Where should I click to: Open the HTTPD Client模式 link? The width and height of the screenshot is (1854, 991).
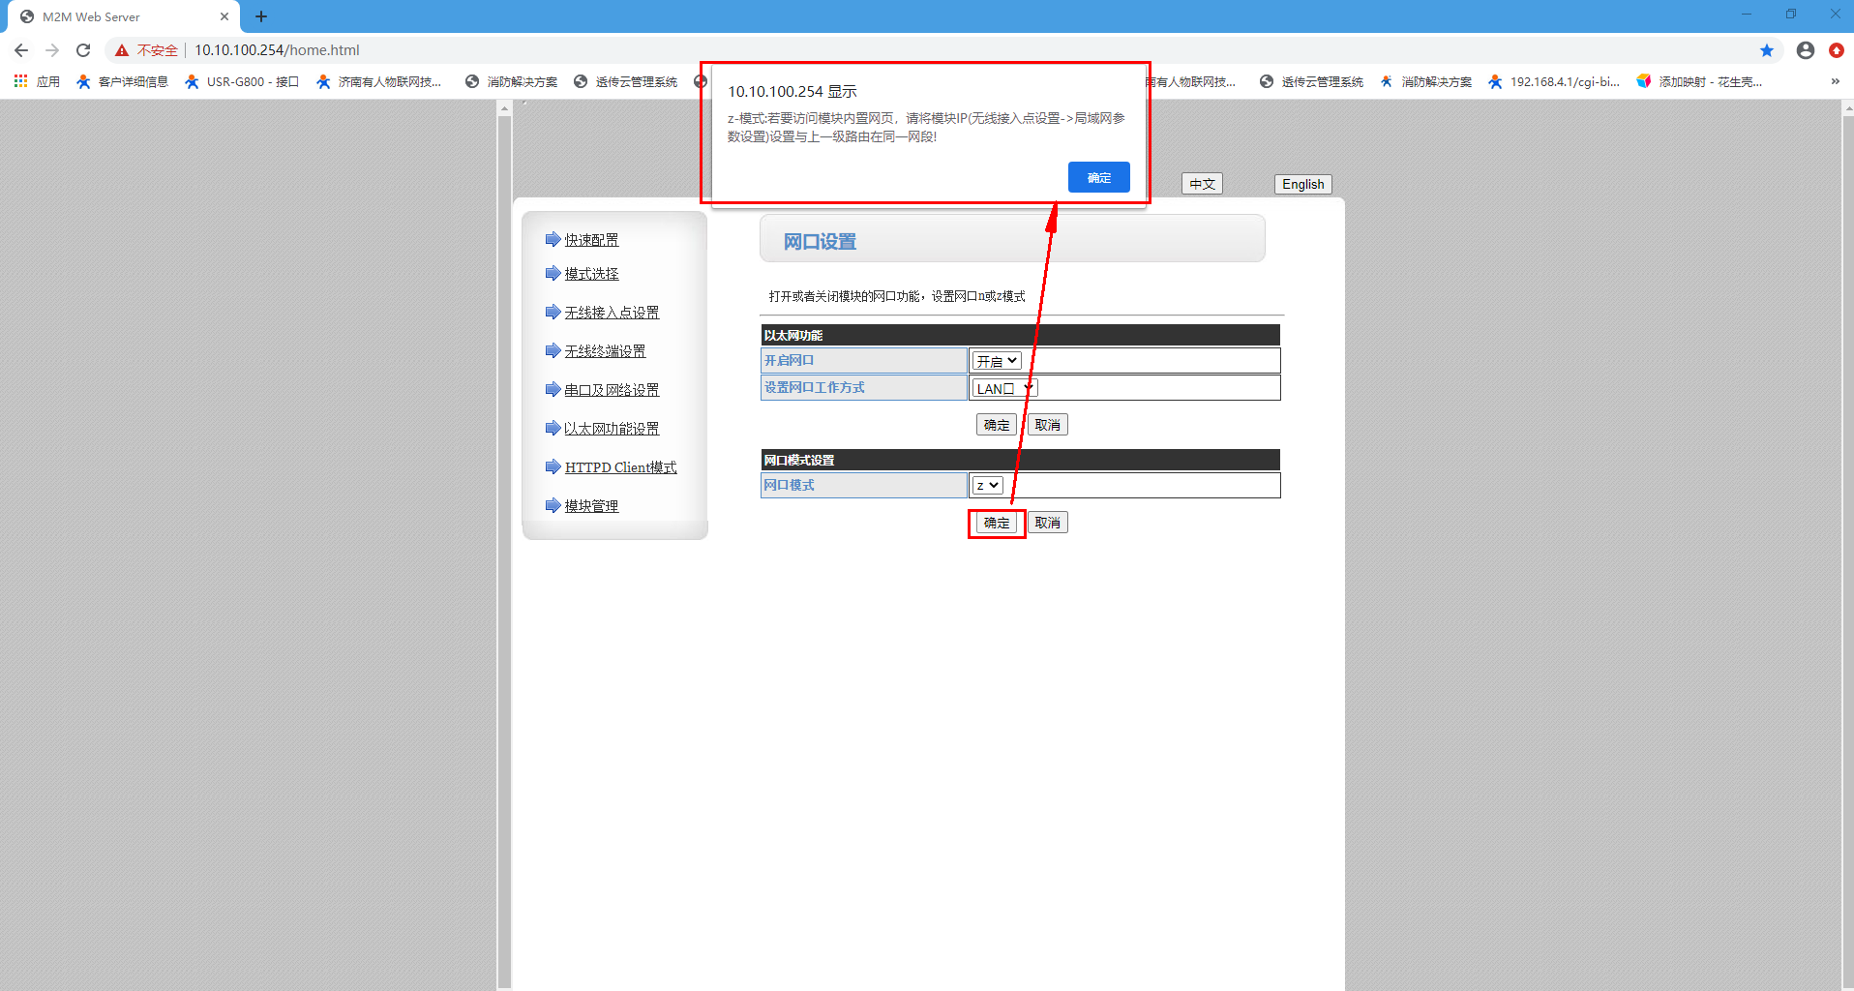(620, 467)
